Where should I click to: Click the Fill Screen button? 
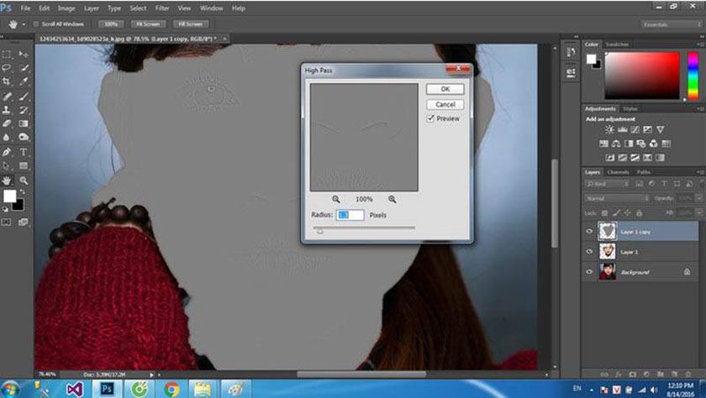point(191,24)
